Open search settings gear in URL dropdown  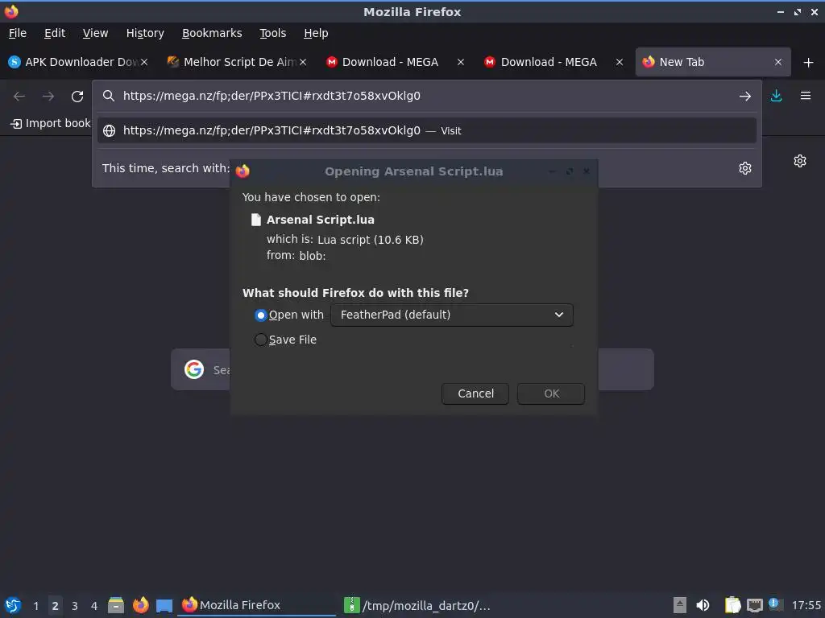(x=745, y=168)
